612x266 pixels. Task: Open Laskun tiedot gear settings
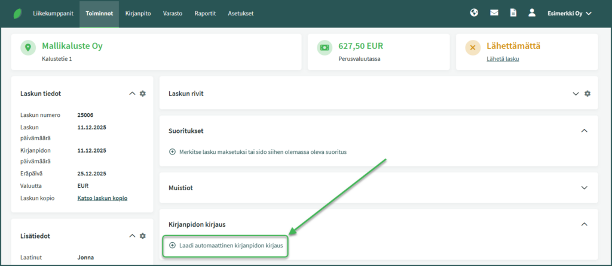click(142, 94)
